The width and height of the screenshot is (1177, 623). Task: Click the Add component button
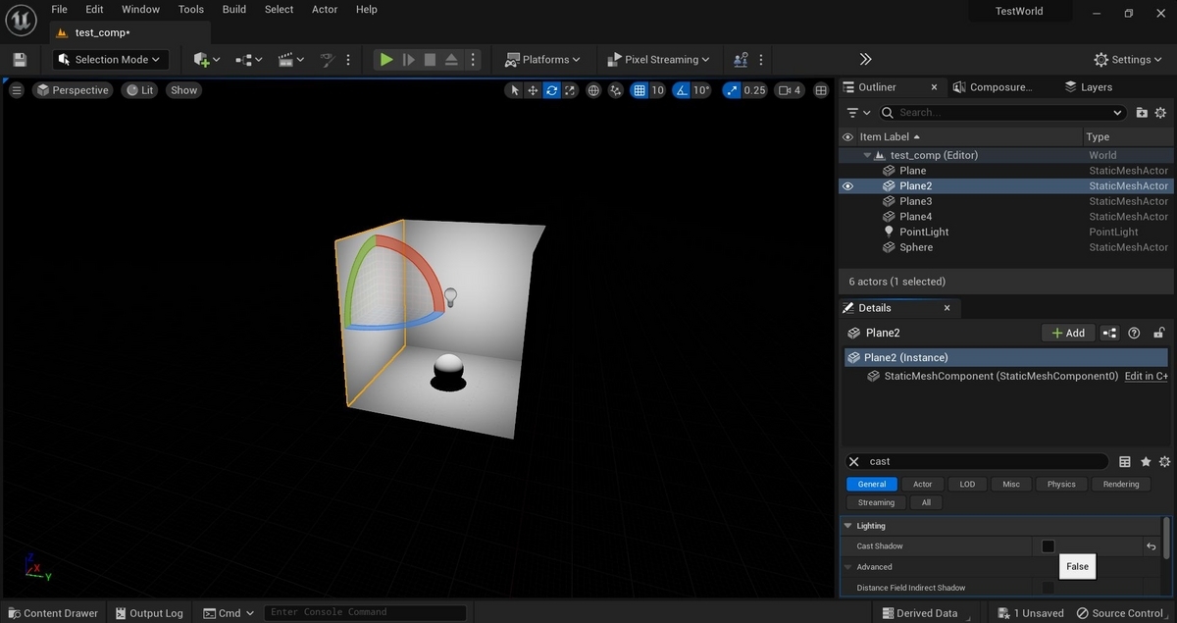pos(1068,333)
